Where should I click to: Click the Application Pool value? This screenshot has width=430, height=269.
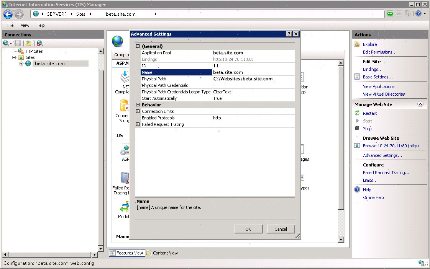tap(253, 53)
